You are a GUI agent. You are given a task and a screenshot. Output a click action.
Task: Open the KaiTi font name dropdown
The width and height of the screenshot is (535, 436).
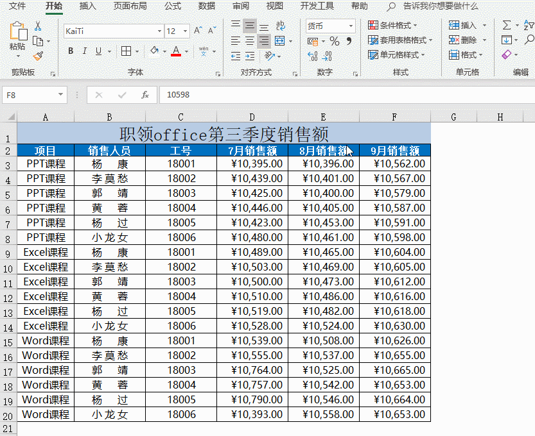coord(159,31)
